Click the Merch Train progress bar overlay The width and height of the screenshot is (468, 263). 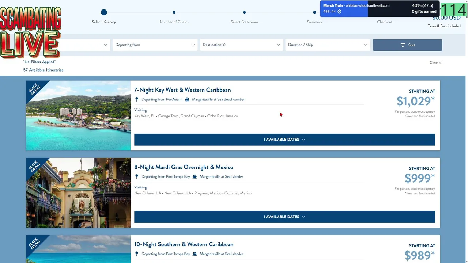point(380,9)
